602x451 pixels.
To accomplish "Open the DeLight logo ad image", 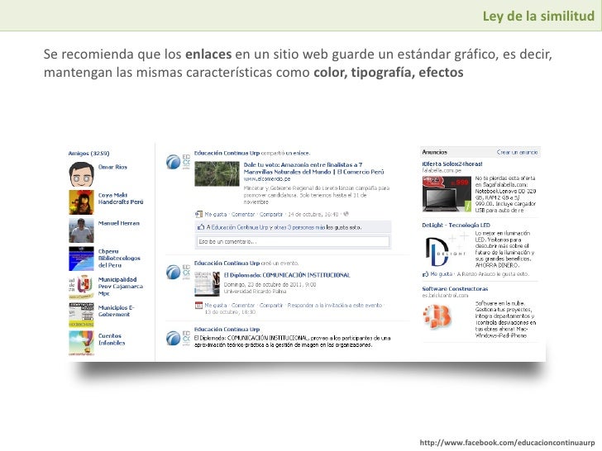I will click(447, 250).
